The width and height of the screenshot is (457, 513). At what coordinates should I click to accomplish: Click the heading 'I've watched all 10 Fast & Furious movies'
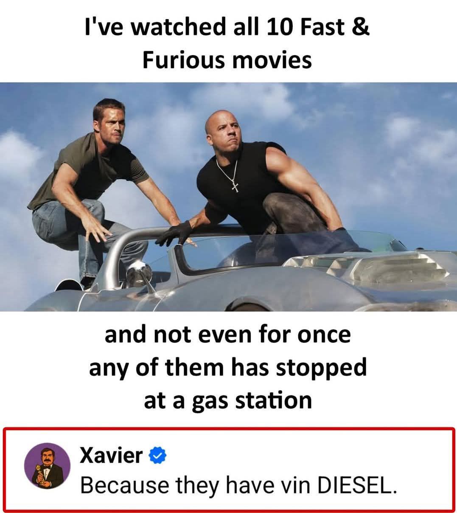(x=227, y=44)
